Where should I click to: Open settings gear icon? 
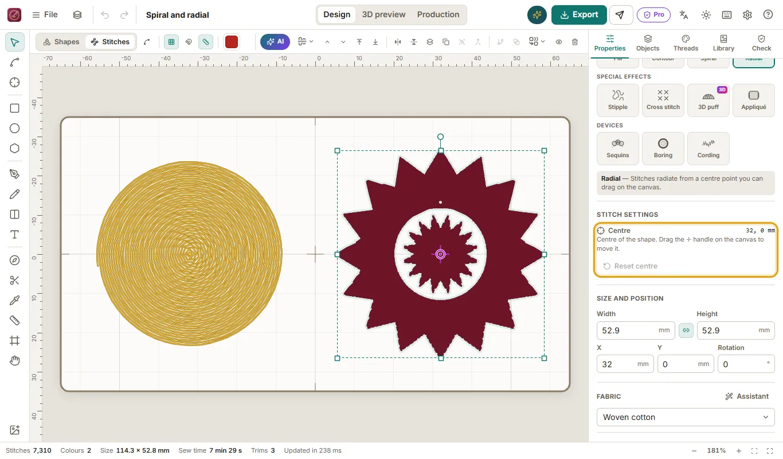(747, 15)
